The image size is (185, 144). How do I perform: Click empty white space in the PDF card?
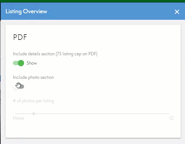click(123, 77)
